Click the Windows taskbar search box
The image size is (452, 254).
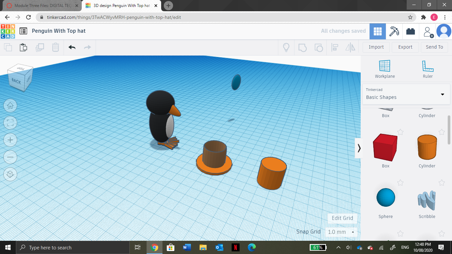(x=72, y=247)
